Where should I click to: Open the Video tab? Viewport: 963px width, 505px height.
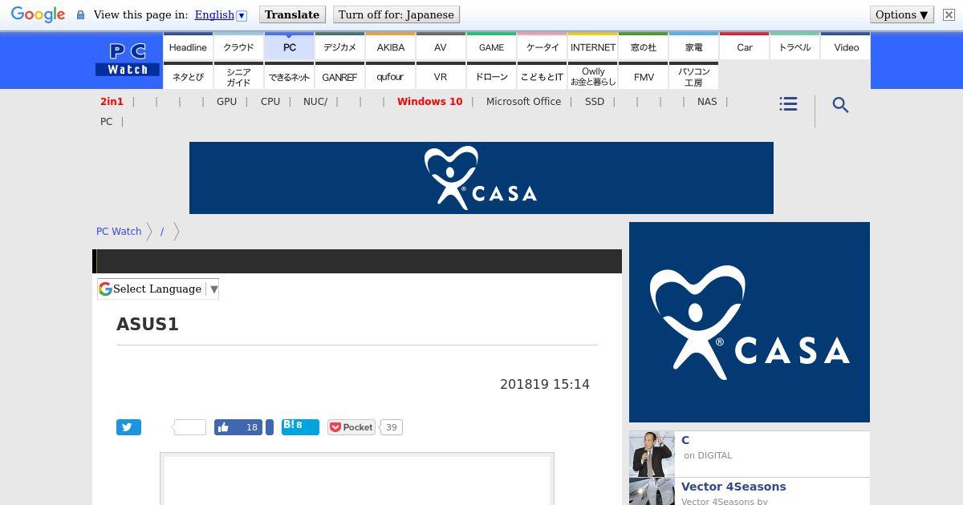(846, 46)
